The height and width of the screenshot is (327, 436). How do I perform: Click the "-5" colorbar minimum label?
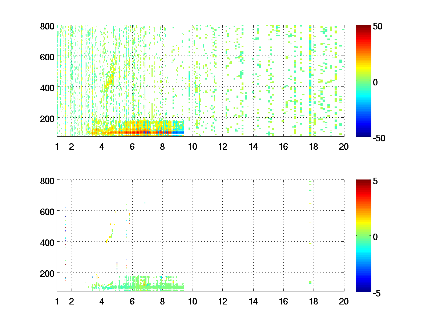[x=377, y=292]
